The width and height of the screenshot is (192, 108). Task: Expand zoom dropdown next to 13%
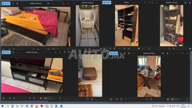(50, 98)
